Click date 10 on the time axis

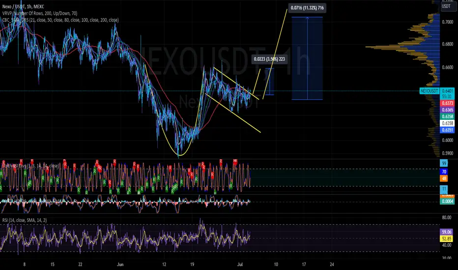click(276, 265)
